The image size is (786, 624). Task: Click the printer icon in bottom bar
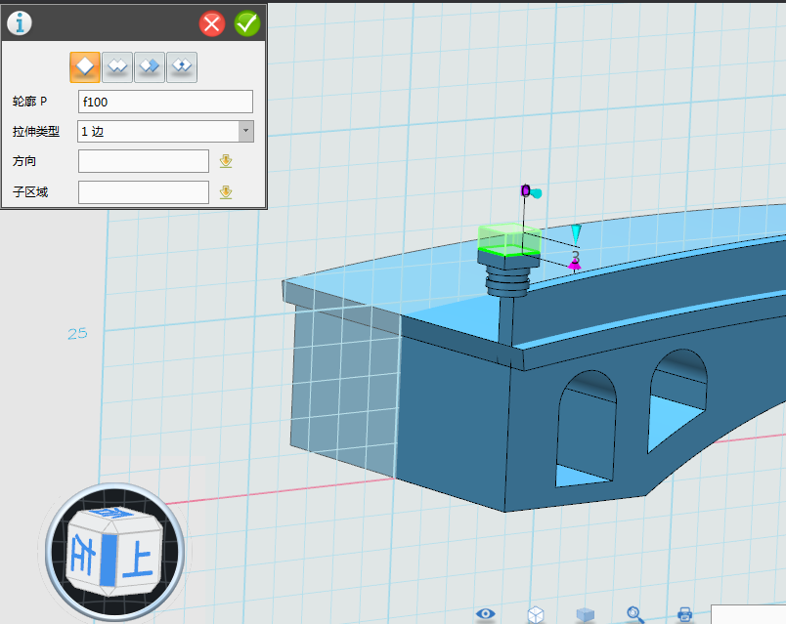pos(684,614)
